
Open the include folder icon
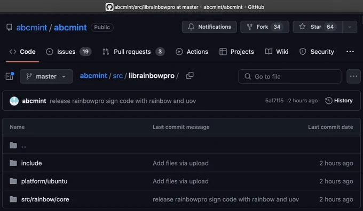[13, 163]
